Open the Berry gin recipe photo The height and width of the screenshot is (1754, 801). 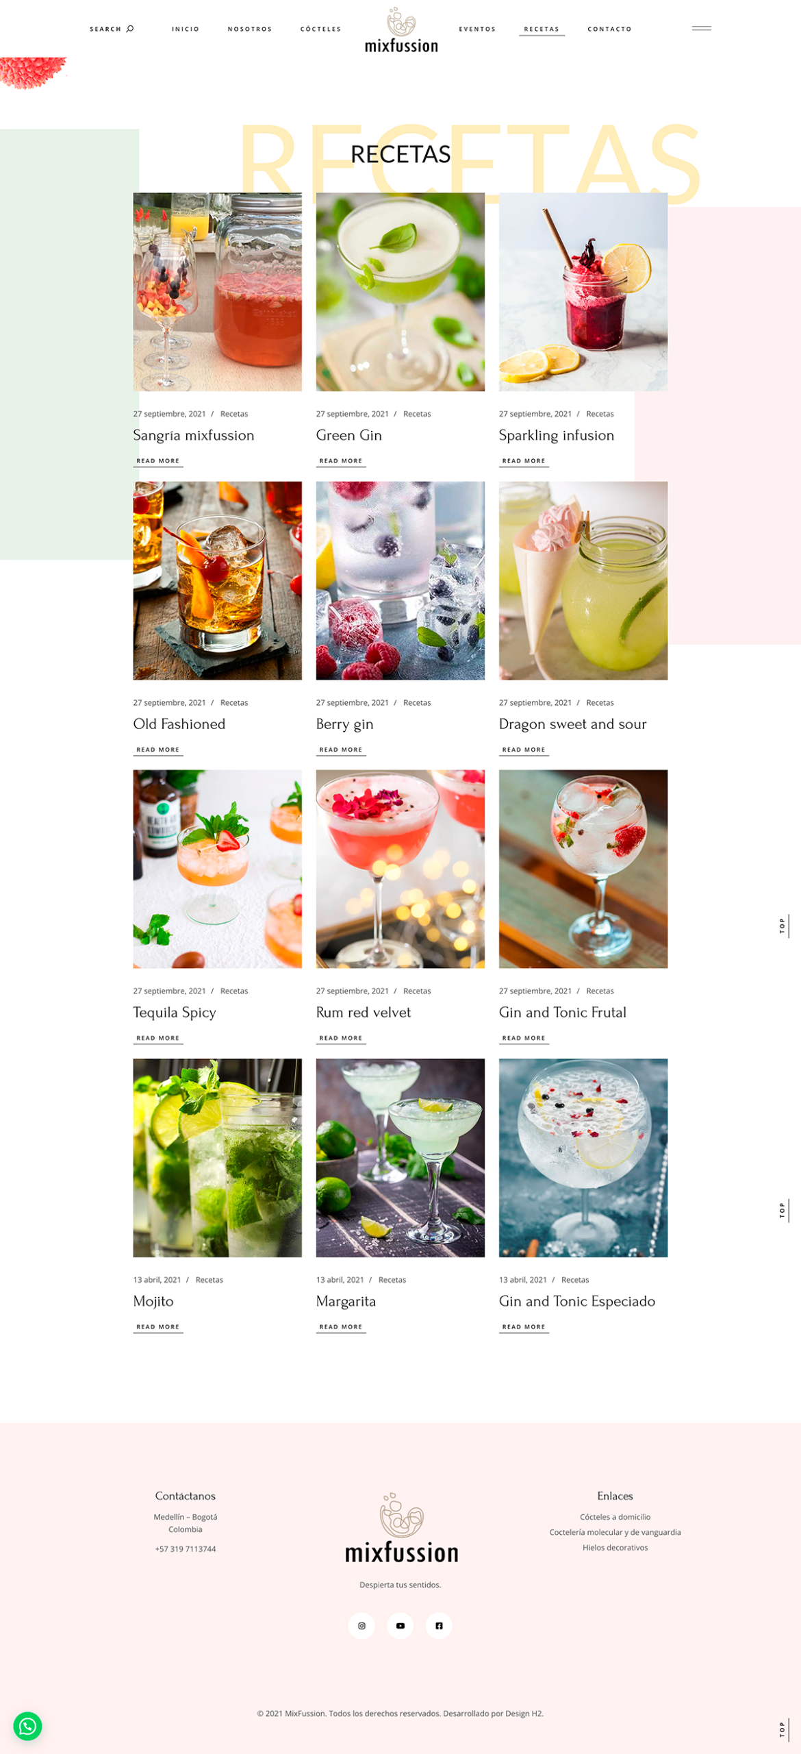(x=400, y=580)
